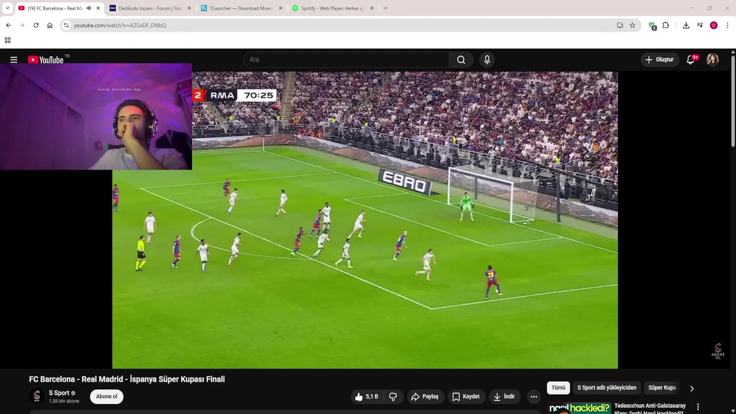Show next filter chips with right chevron

tap(692, 388)
